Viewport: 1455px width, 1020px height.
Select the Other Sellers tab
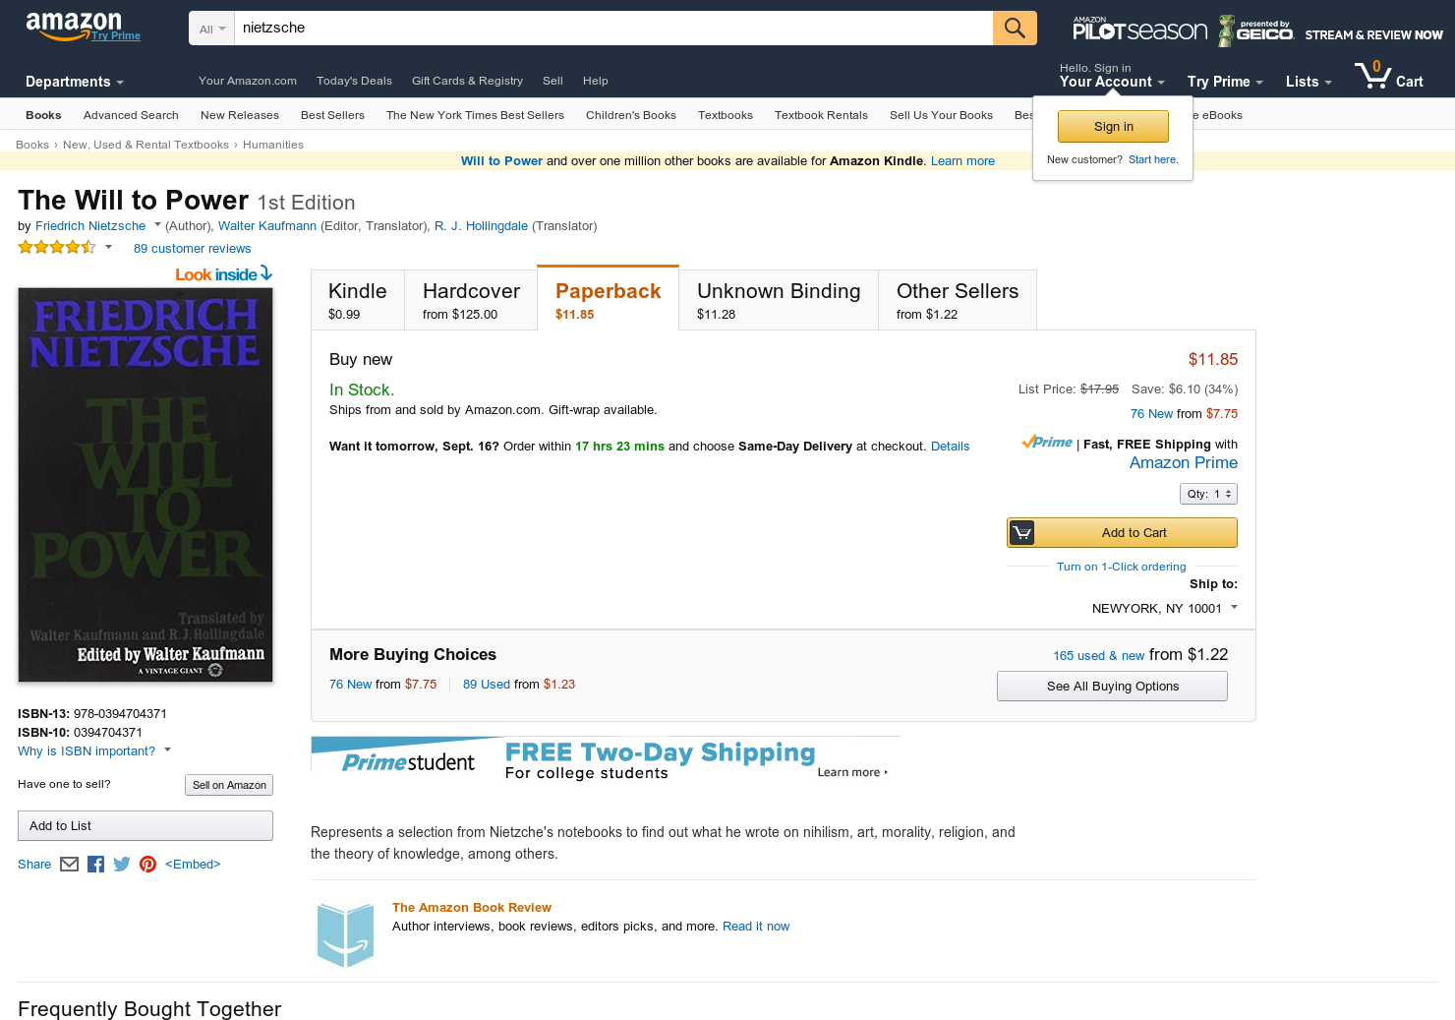point(958,300)
